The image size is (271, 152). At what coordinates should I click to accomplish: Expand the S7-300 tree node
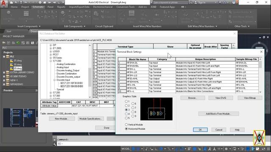tap(51, 96)
